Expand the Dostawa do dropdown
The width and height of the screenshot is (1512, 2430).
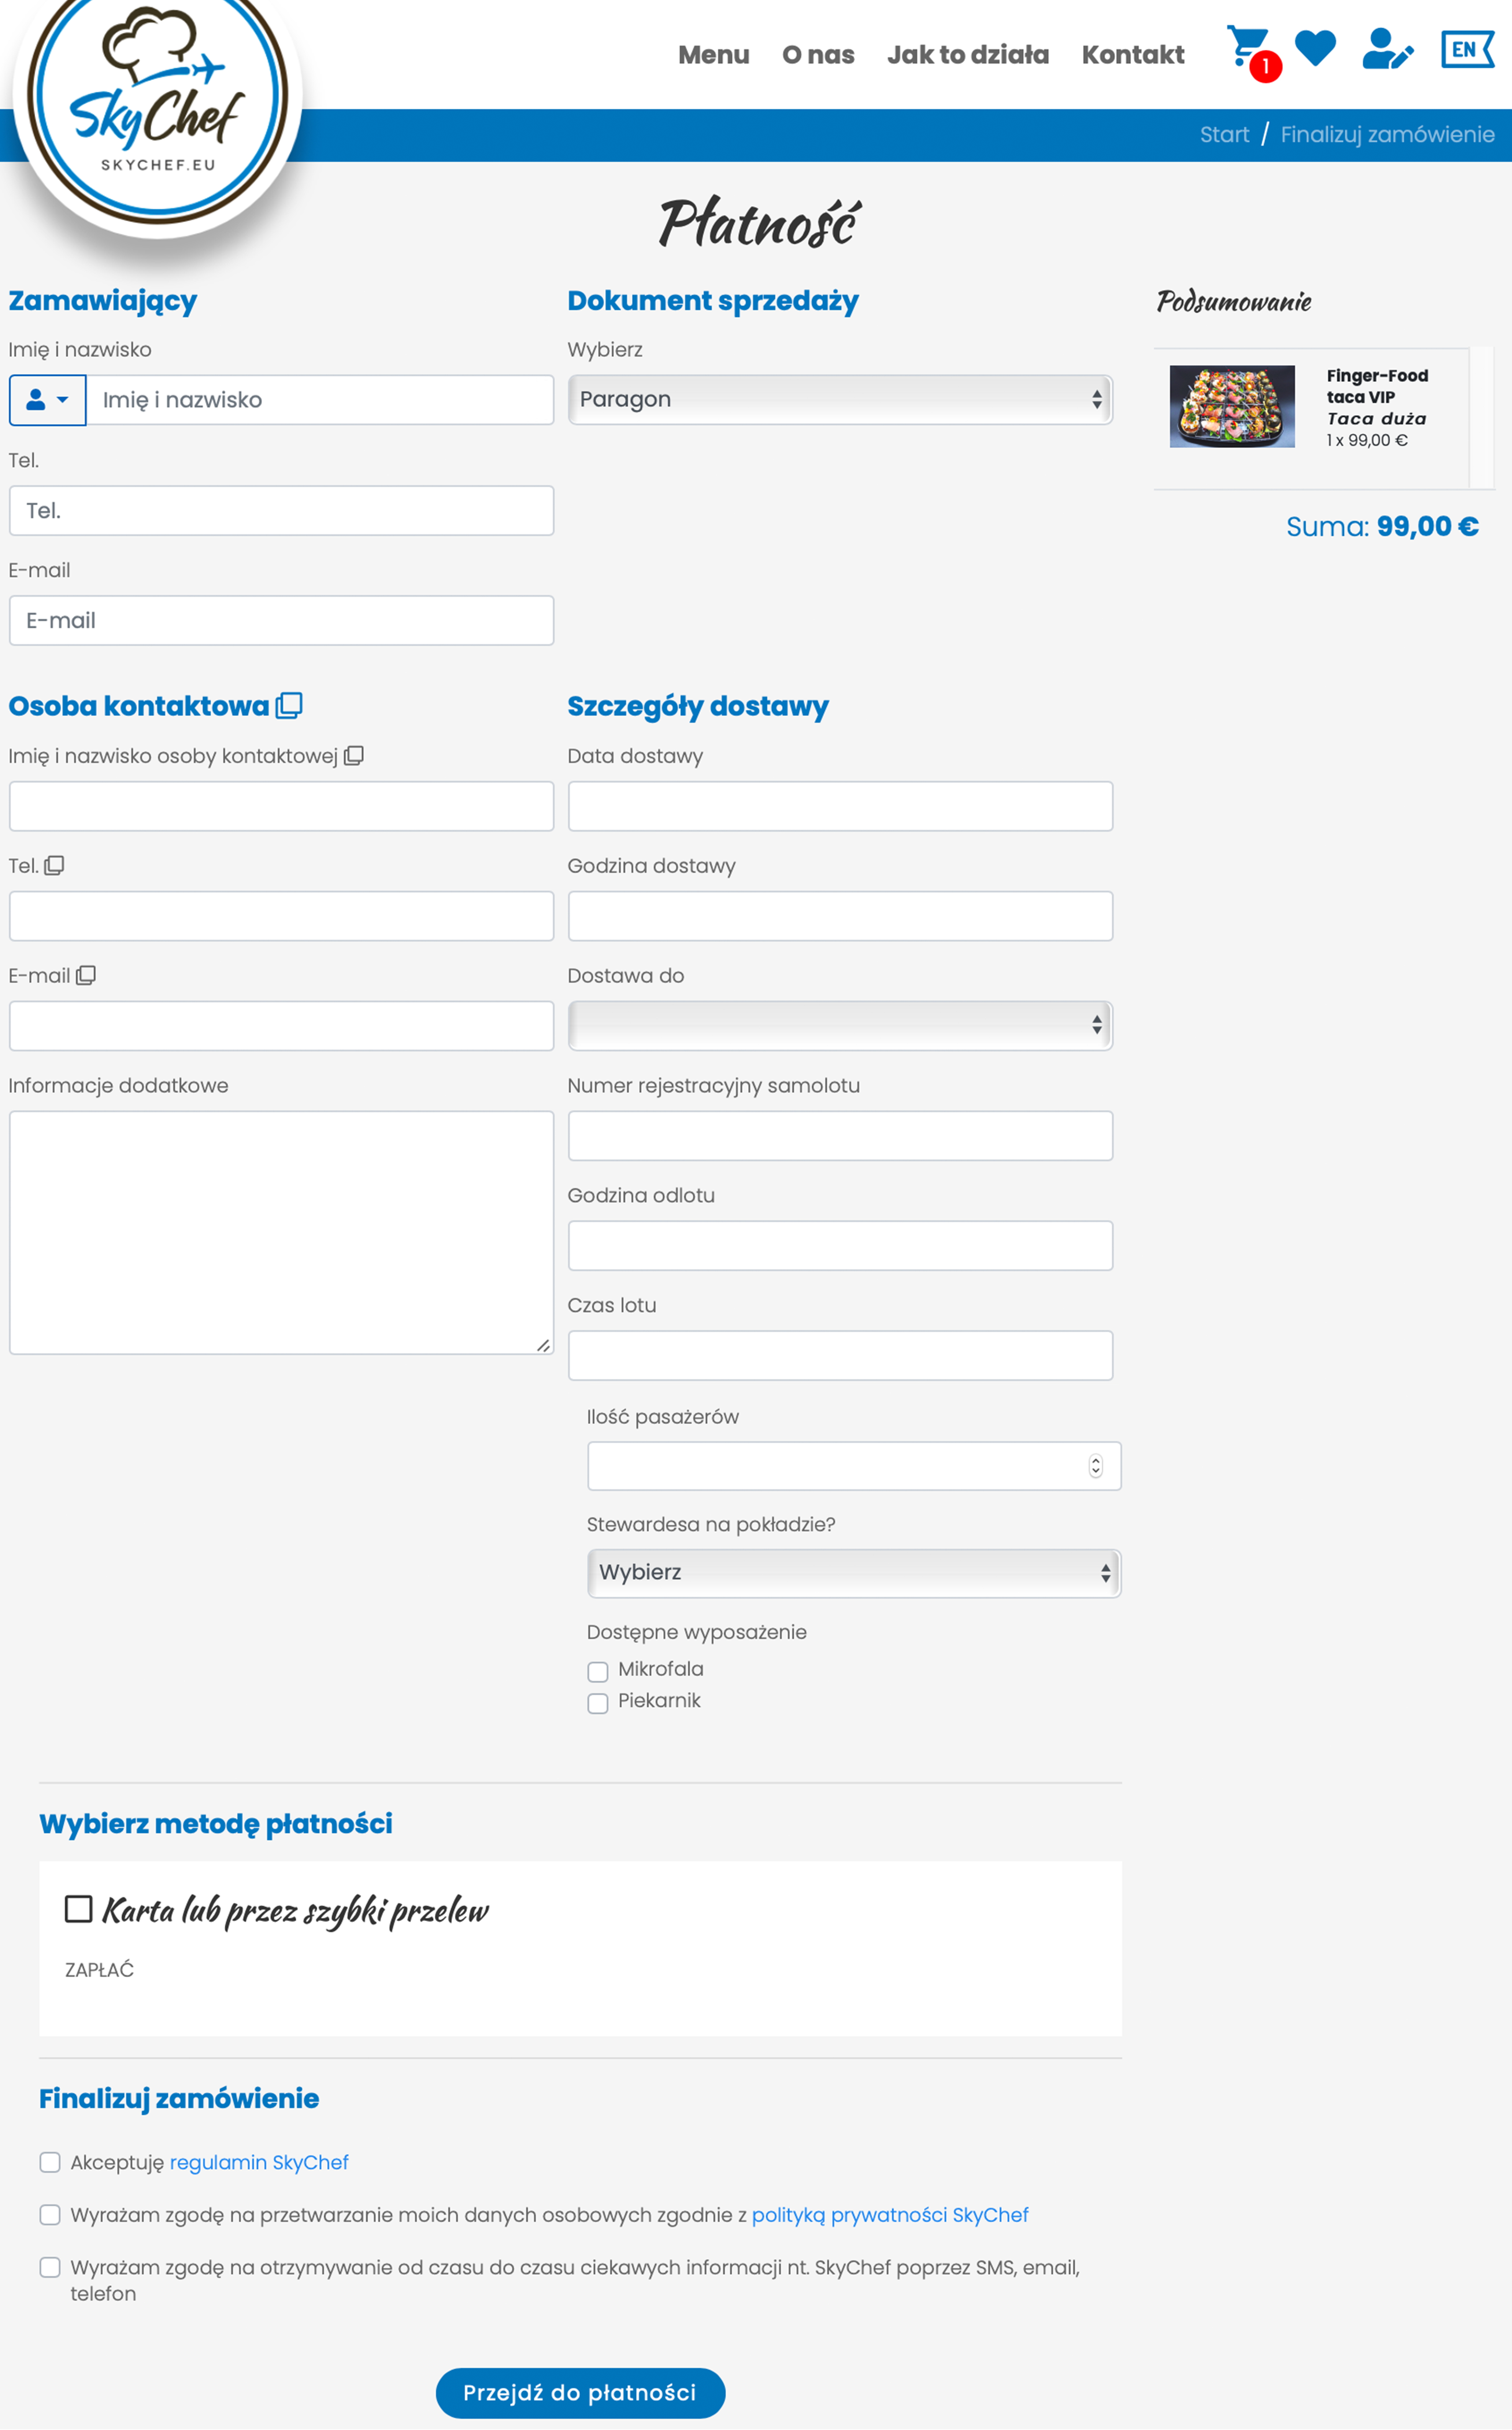(840, 1025)
